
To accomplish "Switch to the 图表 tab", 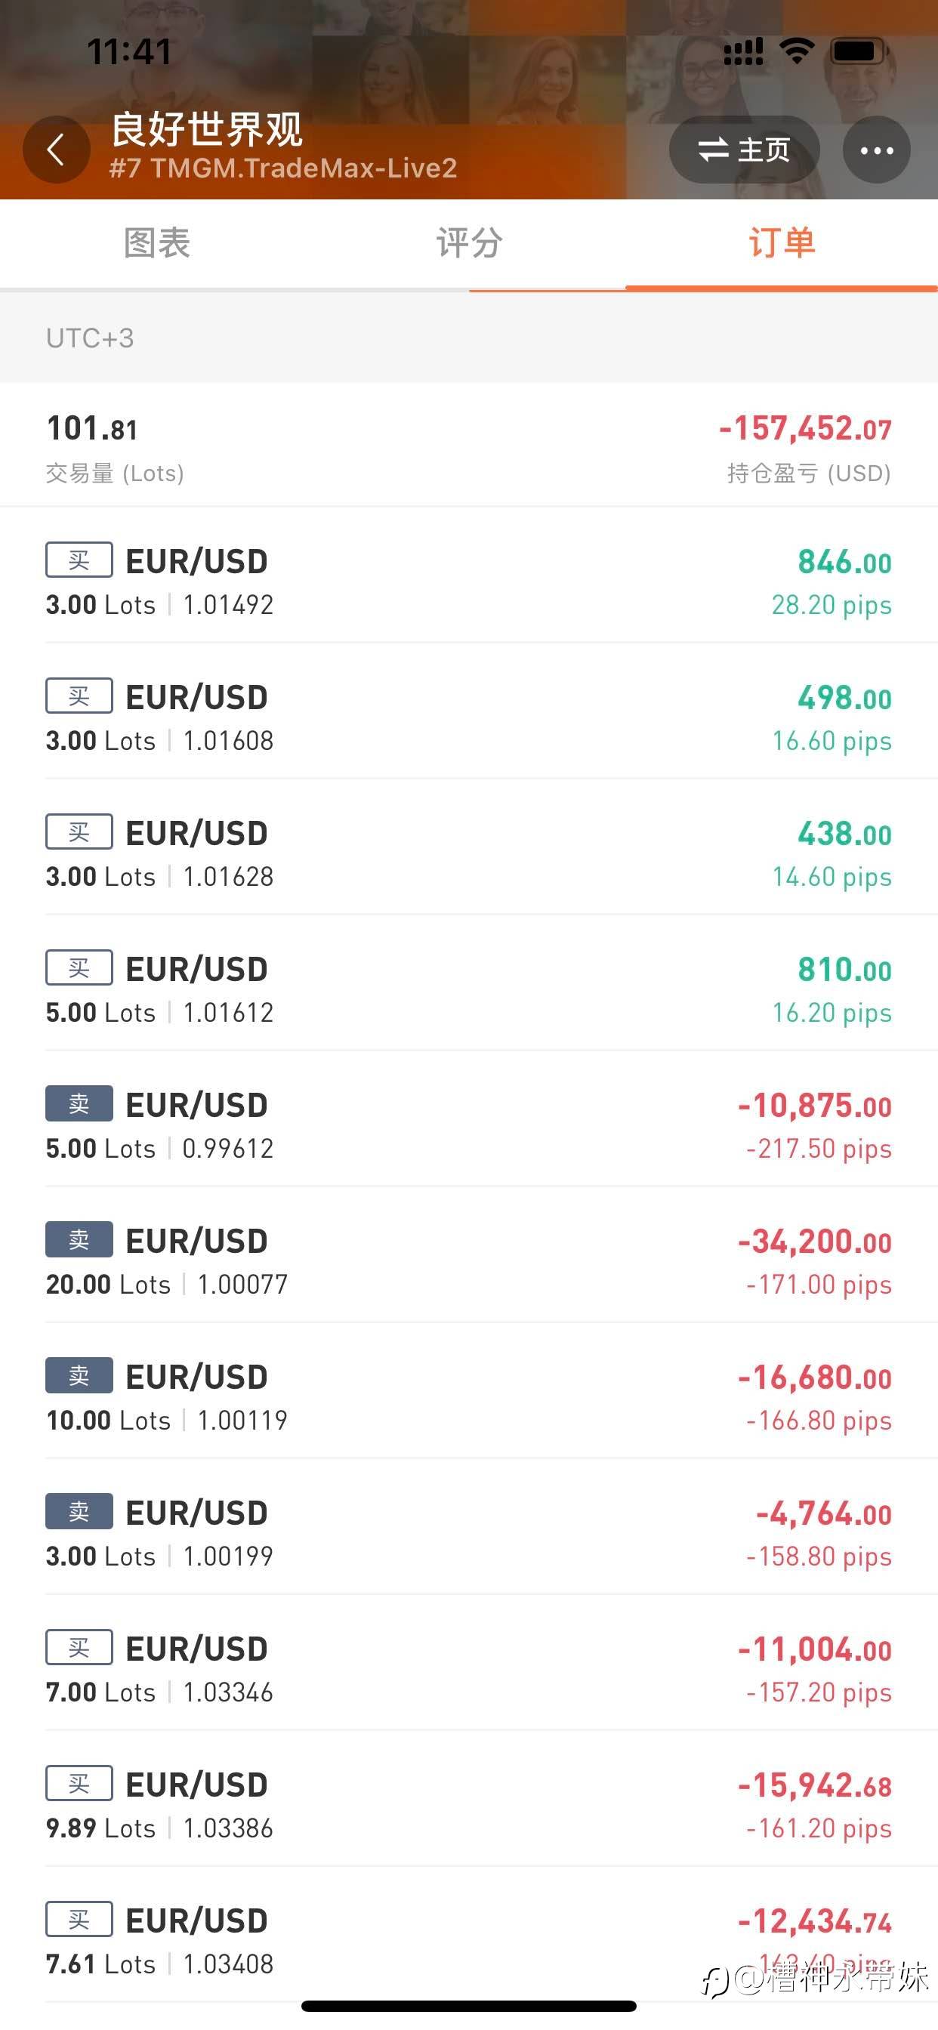I will [x=157, y=242].
